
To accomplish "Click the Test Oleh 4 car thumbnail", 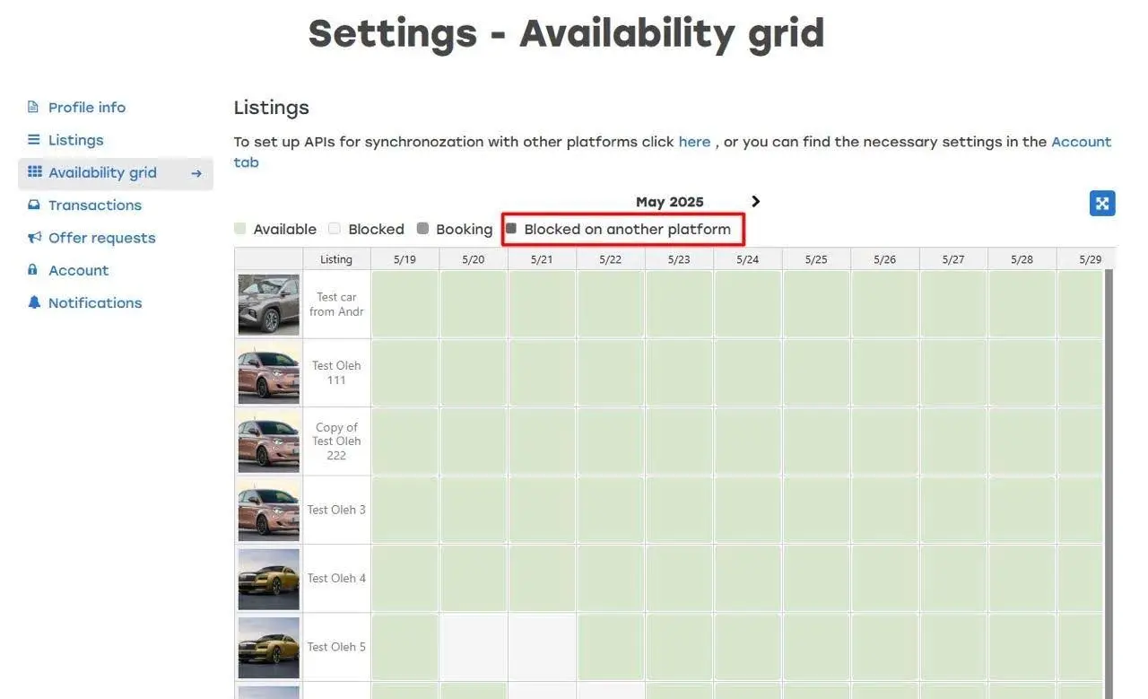I will pos(267,578).
